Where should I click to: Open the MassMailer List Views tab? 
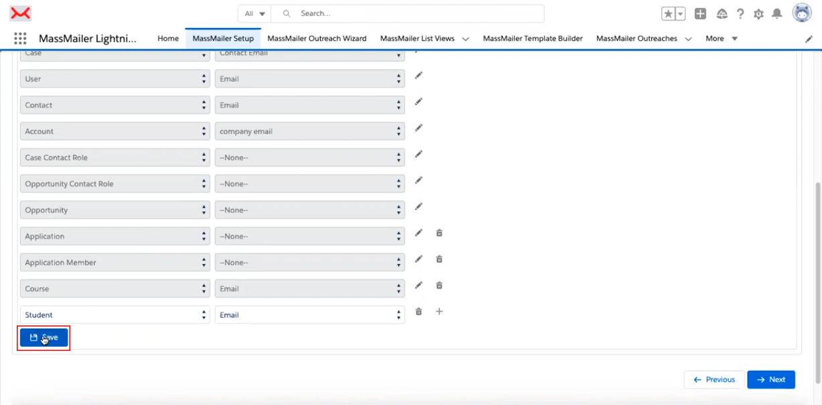(417, 39)
